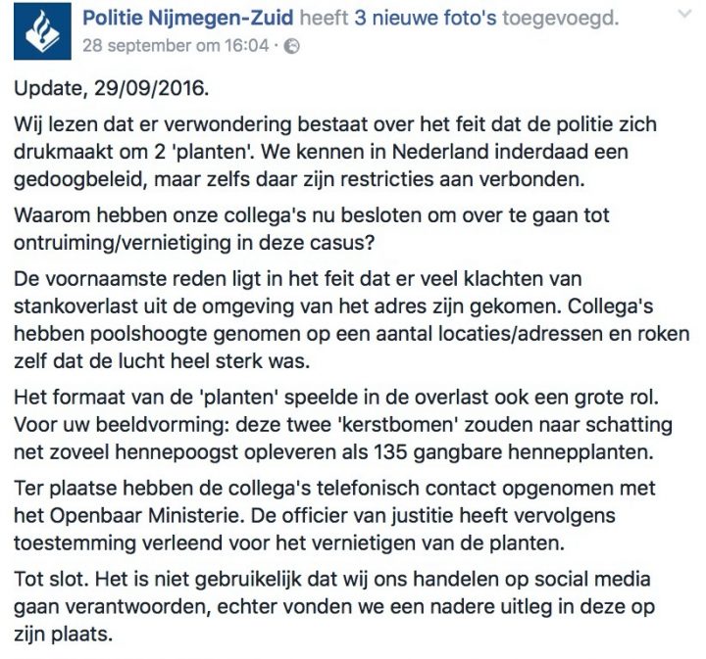Select the closing paragraph starting 'Tot slot.'

(x=334, y=607)
